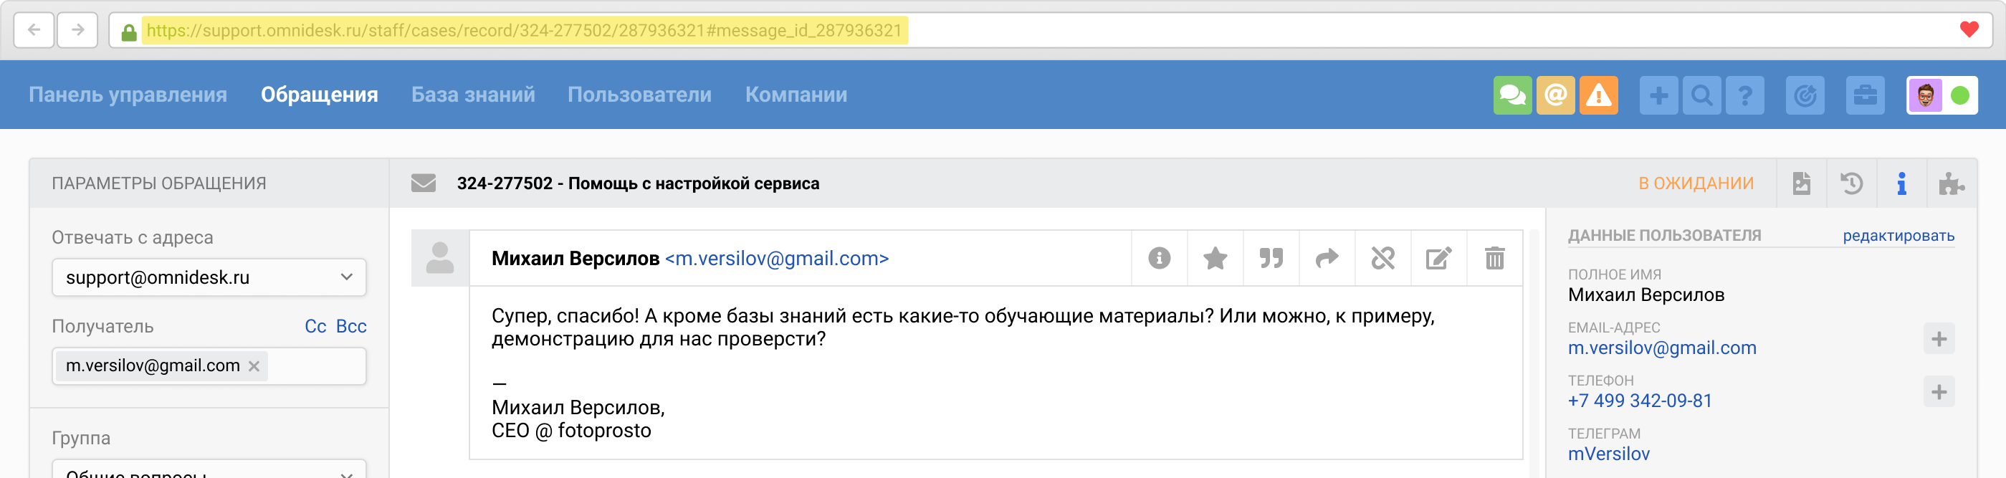Expand the Группа dropdown
The image size is (2006, 478).
coord(209,470)
